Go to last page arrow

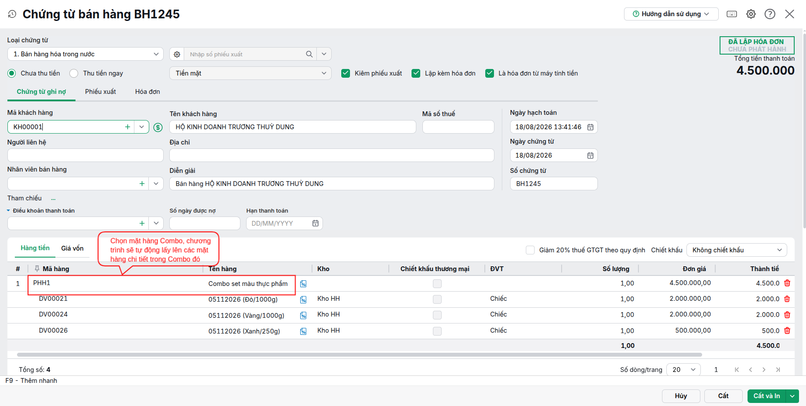(x=778, y=370)
